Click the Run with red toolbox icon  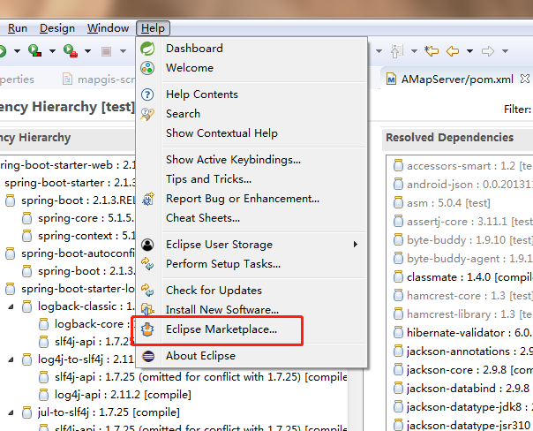coord(71,50)
